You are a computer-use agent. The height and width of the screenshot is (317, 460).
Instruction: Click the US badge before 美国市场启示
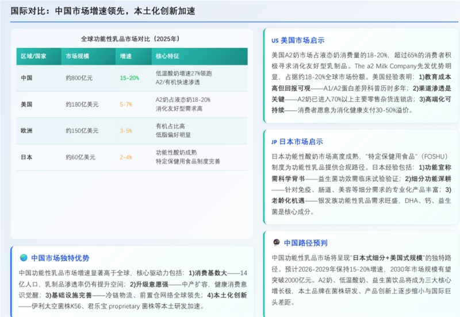tap(275, 41)
